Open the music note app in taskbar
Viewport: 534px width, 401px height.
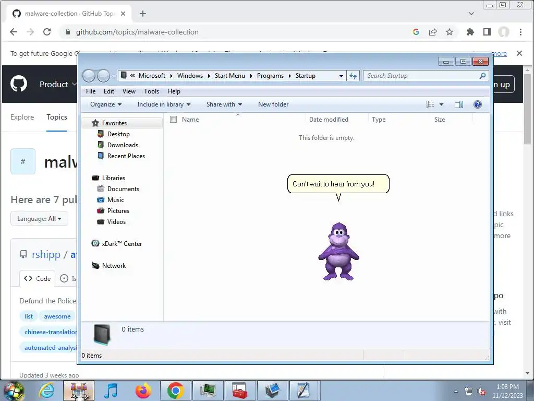click(111, 391)
